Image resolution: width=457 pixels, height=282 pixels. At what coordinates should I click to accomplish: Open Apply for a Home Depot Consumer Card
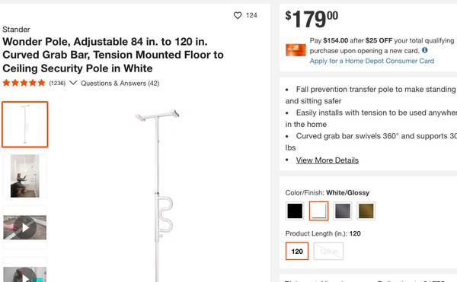372,61
